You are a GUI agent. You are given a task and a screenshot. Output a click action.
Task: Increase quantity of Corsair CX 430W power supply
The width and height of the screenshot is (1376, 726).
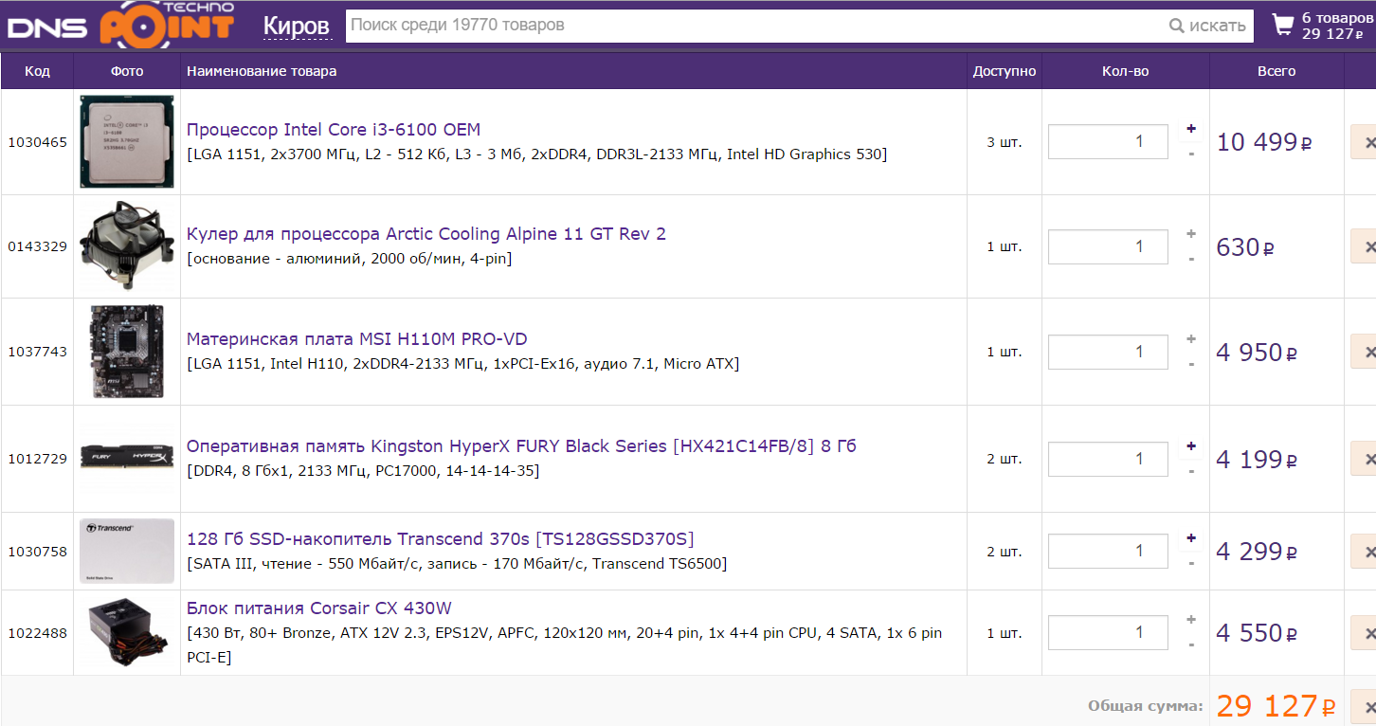(x=1191, y=620)
